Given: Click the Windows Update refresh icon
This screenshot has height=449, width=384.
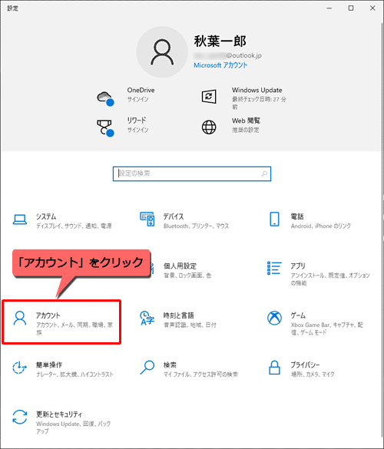Looking at the screenshot, I should [209, 97].
